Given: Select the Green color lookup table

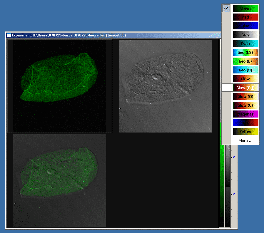Looking at the screenshot, I should 245,9.
